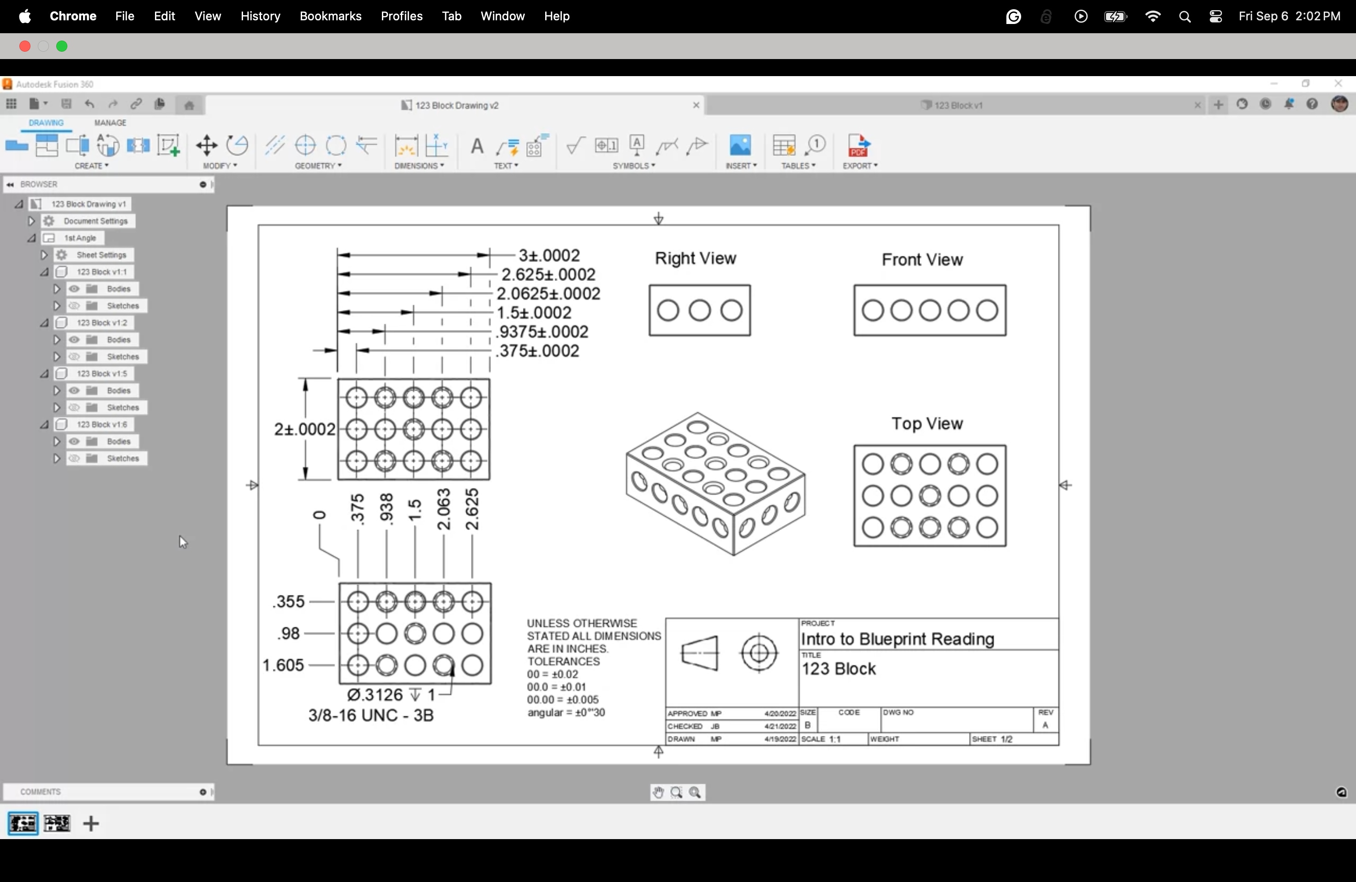The width and height of the screenshot is (1356, 882).
Task: Toggle visibility of Bodies under 123 Block v1:1
Action: 75,289
